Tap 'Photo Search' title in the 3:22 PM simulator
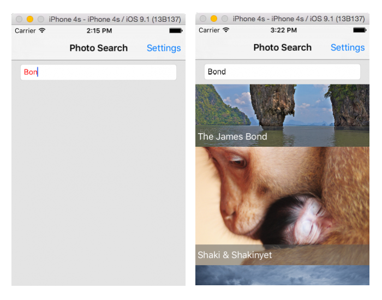 282,47
